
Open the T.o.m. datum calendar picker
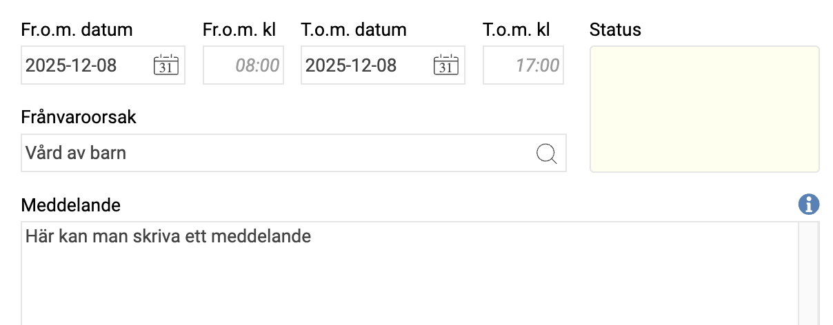(x=445, y=65)
